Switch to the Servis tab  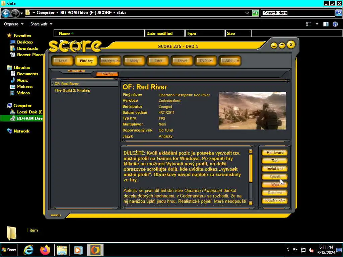pyautogui.click(x=182, y=61)
